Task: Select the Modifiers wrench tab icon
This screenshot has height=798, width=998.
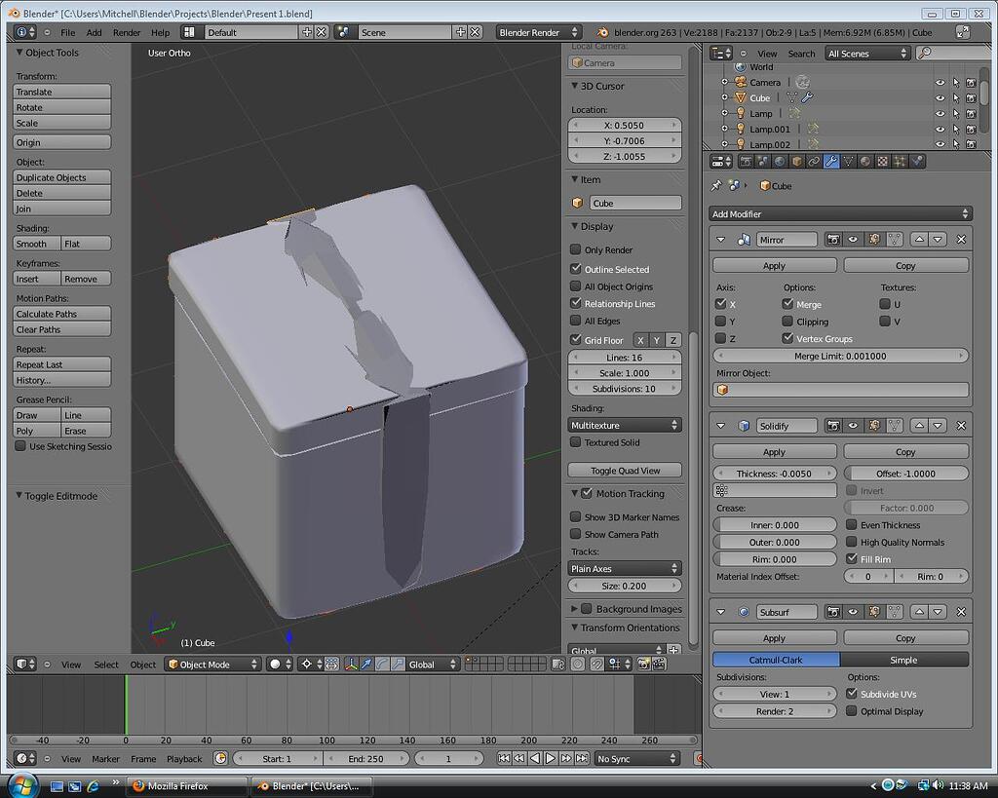Action: [x=831, y=162]
